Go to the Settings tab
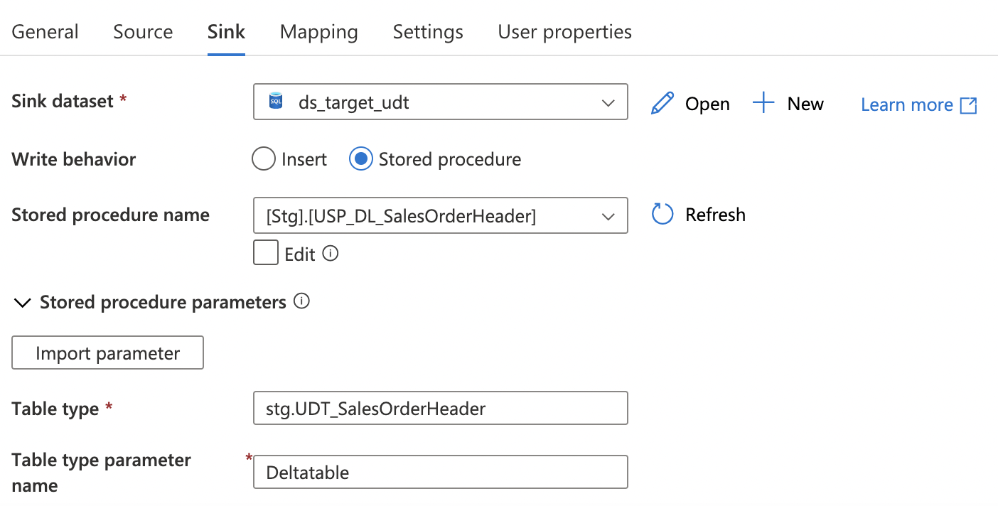This screenshot has width=998, height=506. click(x=428, y=32)
